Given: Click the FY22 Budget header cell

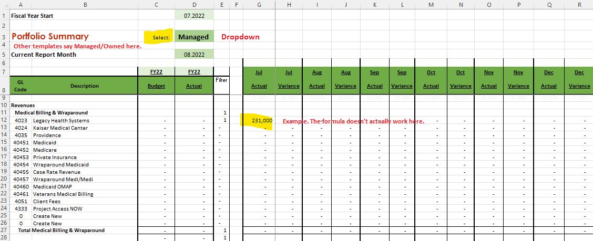Looking at the screenshot, I should point(156,86).
